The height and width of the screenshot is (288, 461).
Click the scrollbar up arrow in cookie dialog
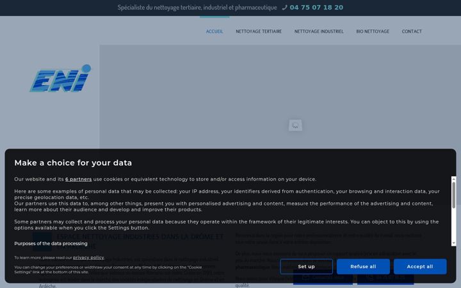[x=454, y=179]
